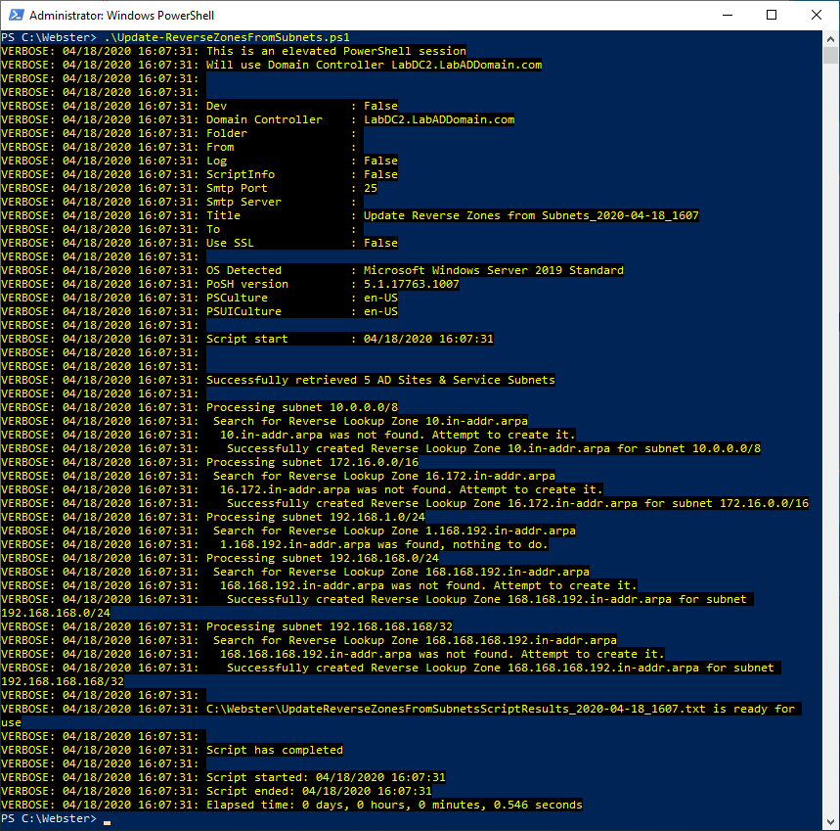840x831 pixels.
Task: Click the 'Elapsed time' output line
Action: 393,805
